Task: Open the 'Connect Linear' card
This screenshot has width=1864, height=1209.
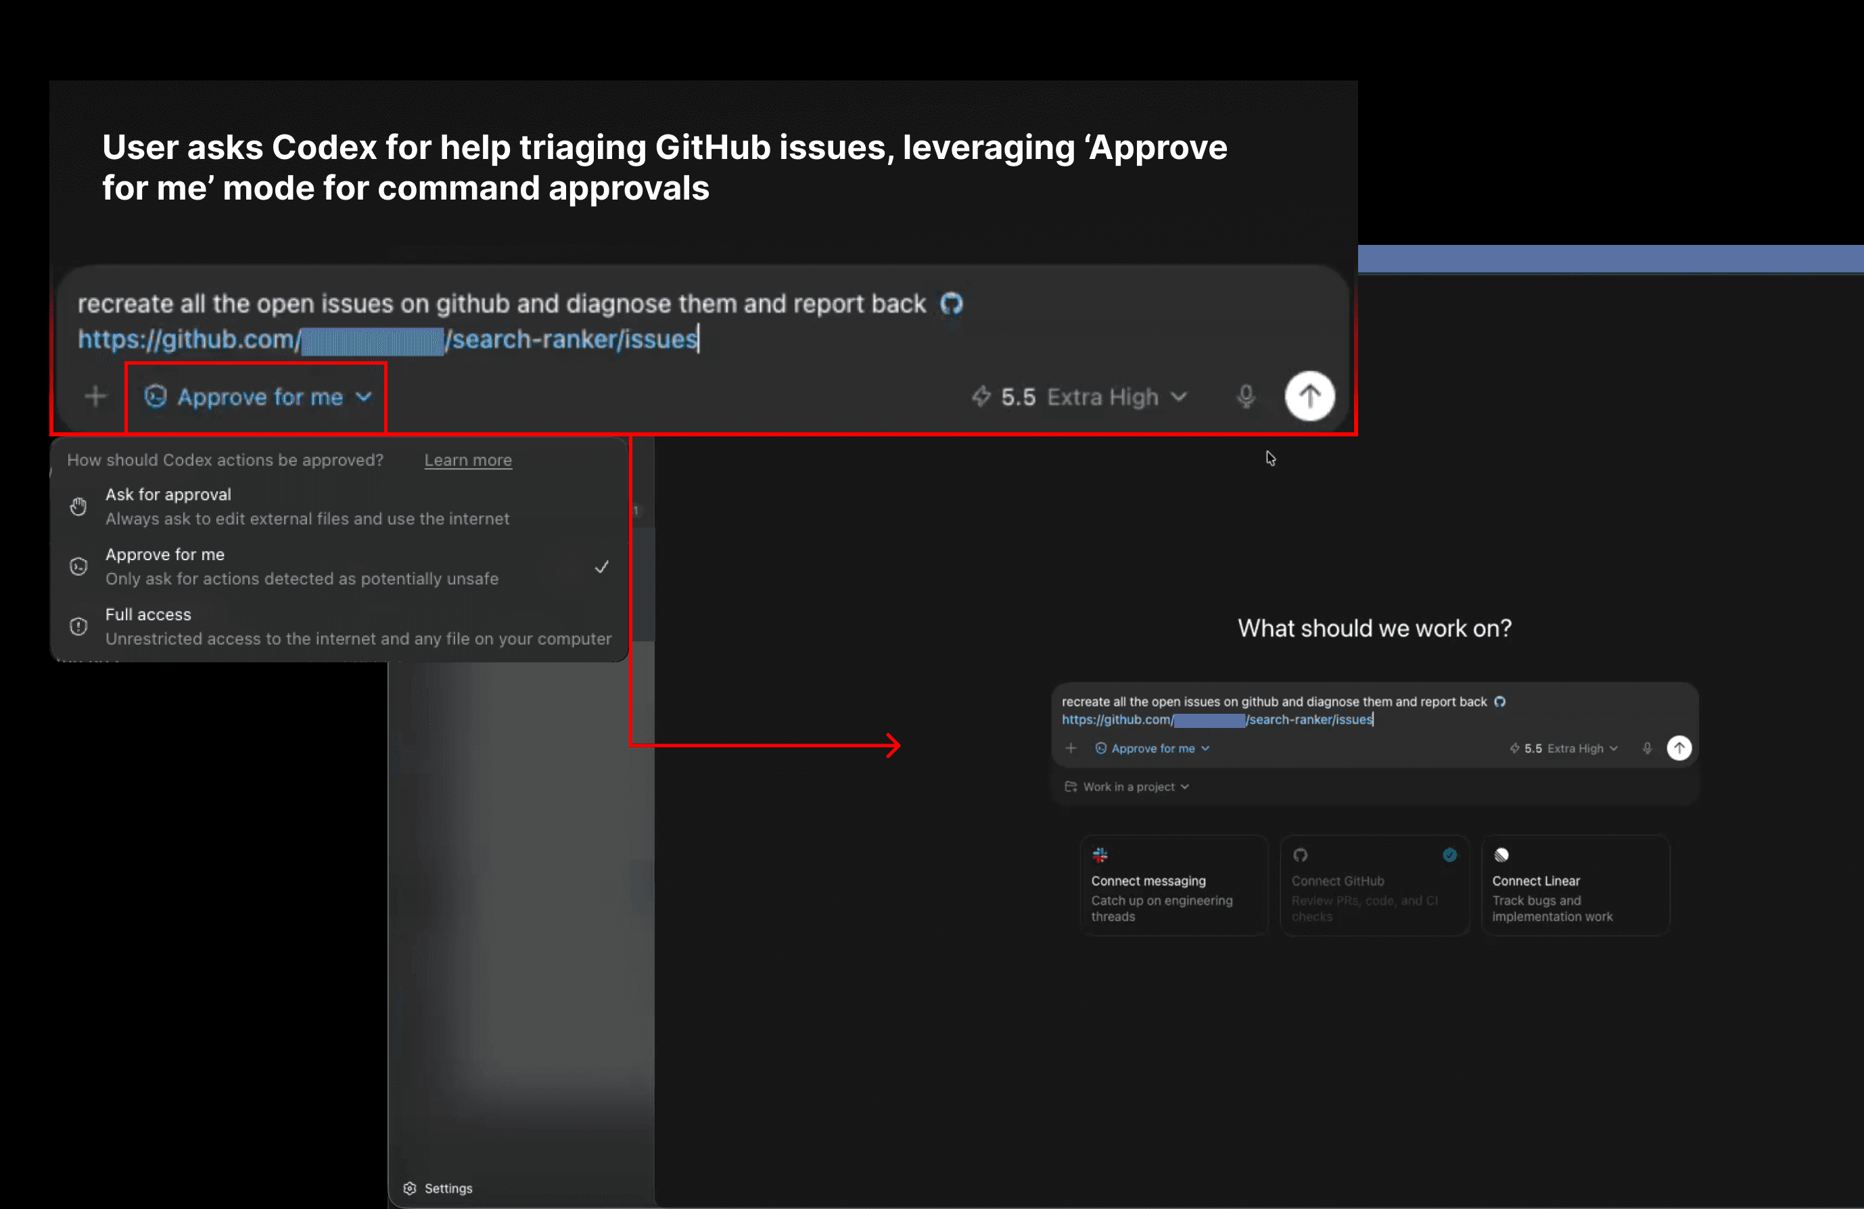Action: pos(1575,886)
